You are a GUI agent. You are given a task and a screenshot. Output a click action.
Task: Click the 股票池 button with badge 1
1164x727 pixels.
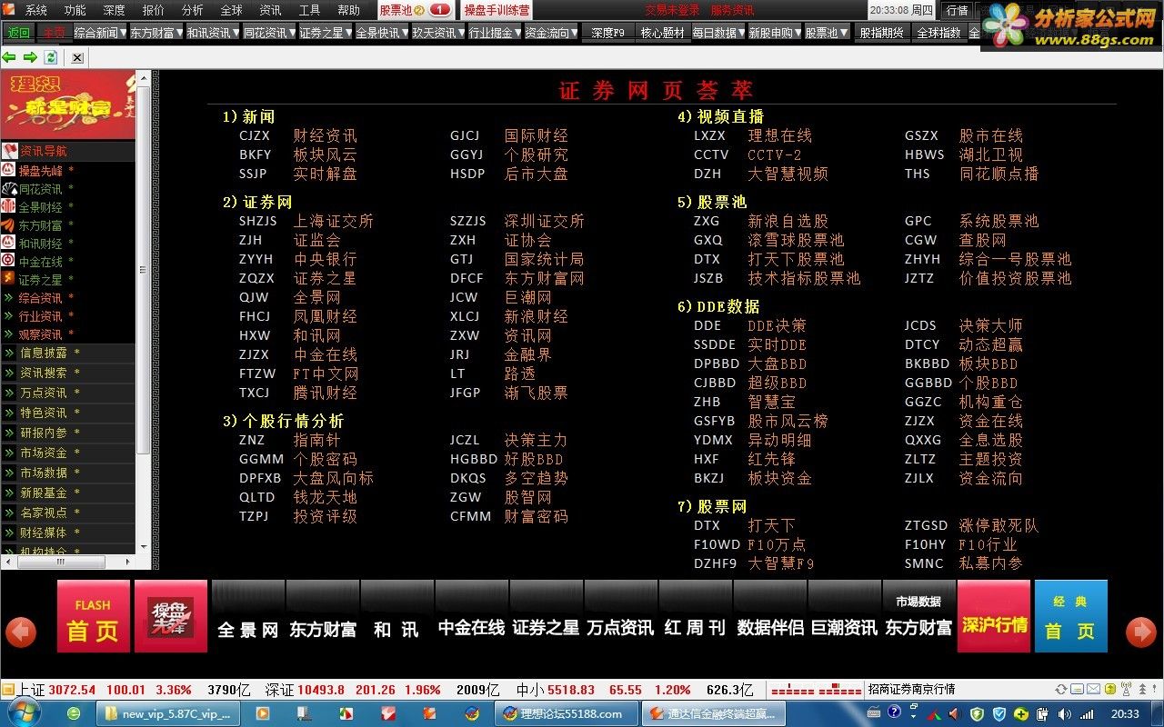tap(416, 10)
